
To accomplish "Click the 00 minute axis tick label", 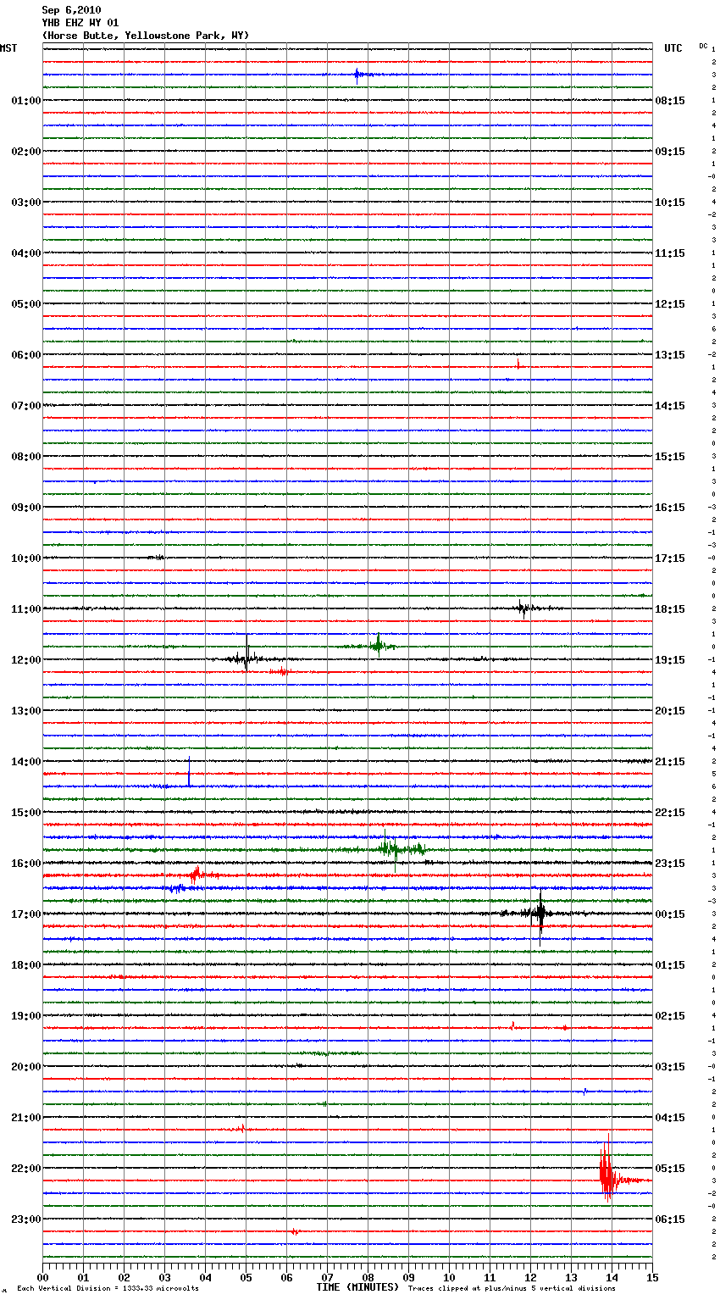I will pos(42,1277).
